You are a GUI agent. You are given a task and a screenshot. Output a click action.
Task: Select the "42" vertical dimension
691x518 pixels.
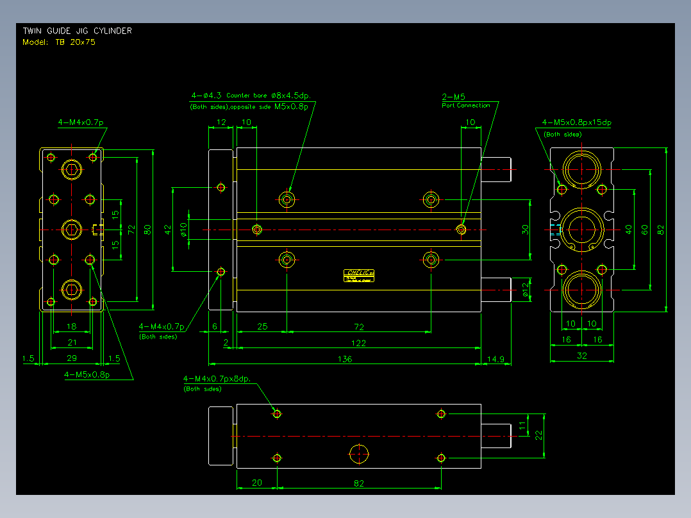(168, 230)
